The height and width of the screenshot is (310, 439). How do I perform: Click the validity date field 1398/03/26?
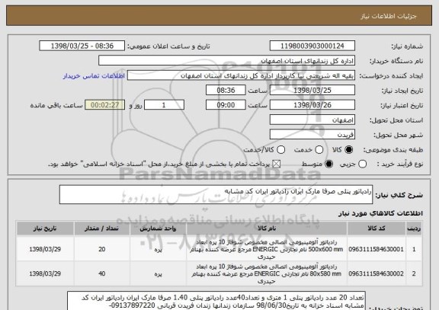click(x=312, y=105)
